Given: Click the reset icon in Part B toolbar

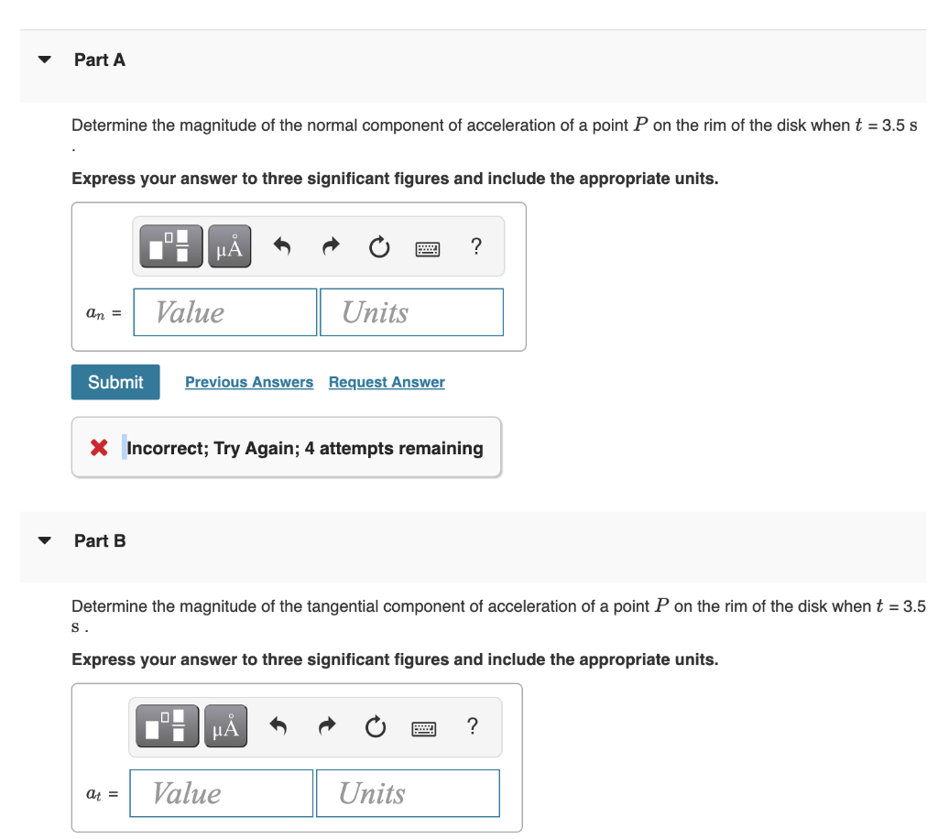Looking at the screenshot, I should [376, 726].
